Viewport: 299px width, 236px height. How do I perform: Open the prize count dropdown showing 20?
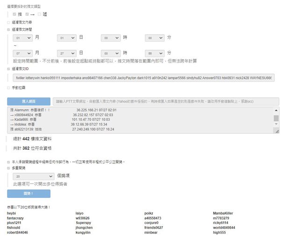pyautogui.click(x=33, y=177)
